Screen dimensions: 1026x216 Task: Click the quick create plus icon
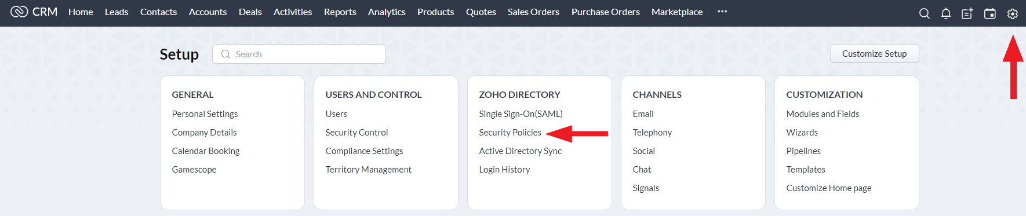pos(967,13)
